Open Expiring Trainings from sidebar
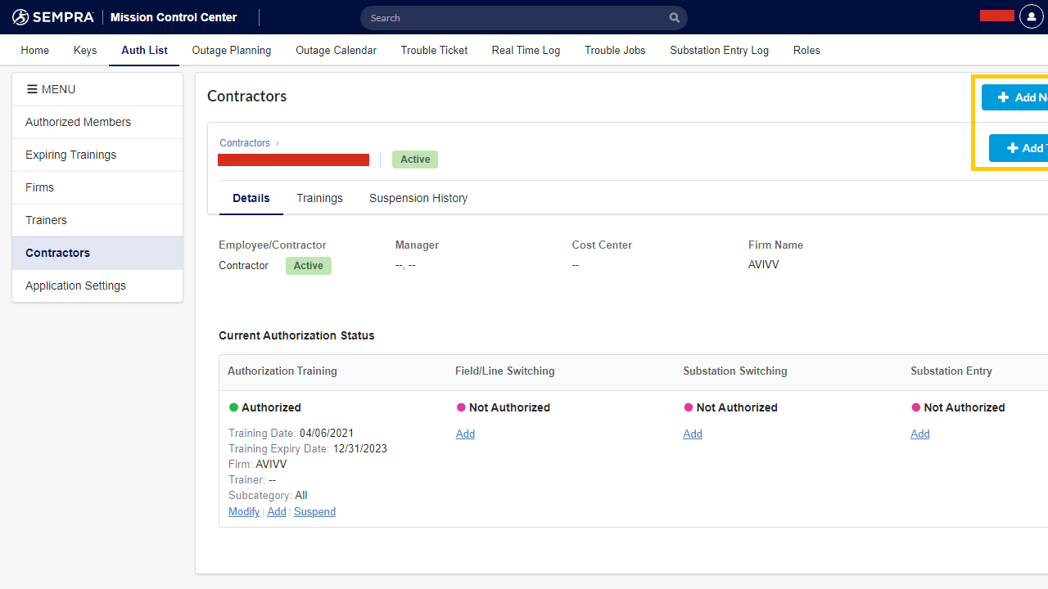 tap(70, 155)
